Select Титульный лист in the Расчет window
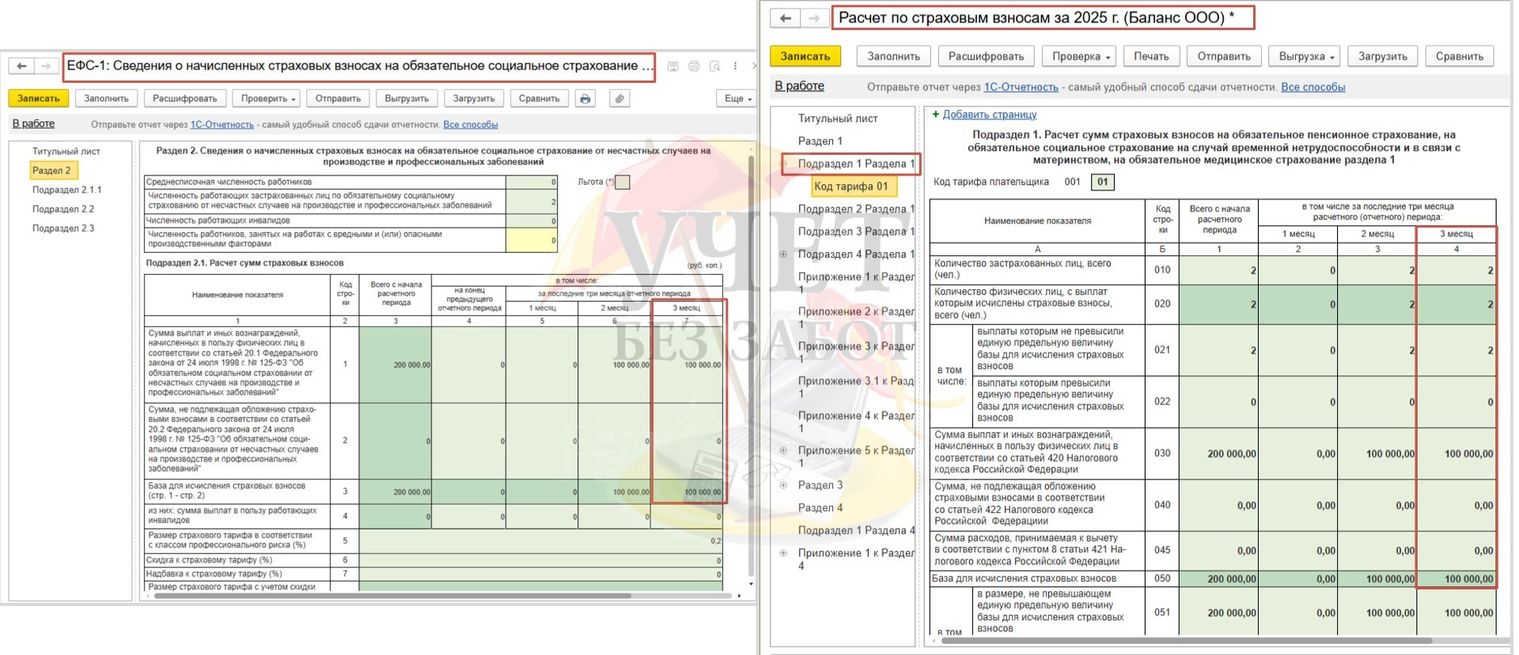Viewport: 1519px width, 655px height. coord(837,119)
